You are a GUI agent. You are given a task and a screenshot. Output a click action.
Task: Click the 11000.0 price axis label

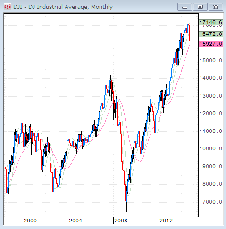(211, 131)
